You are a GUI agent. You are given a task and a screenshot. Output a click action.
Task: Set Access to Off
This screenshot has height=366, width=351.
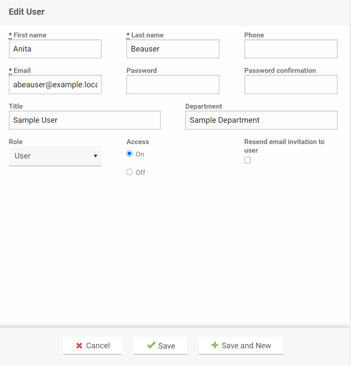[130, 172]
